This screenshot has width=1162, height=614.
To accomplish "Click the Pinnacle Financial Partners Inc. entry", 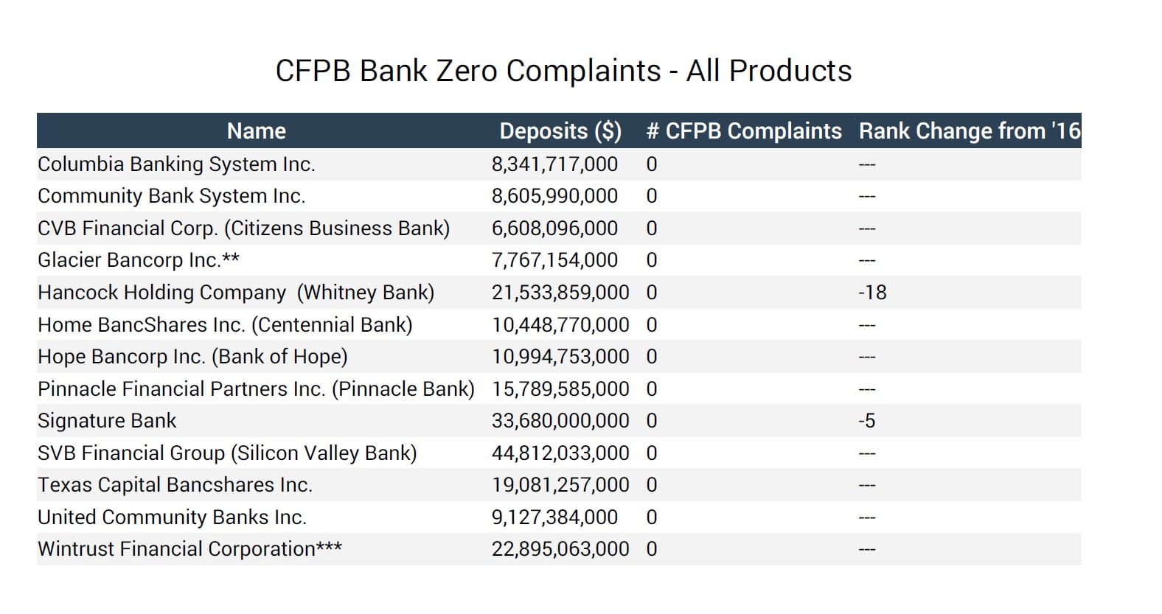I will pyautogui.click(x=256, y=388).
